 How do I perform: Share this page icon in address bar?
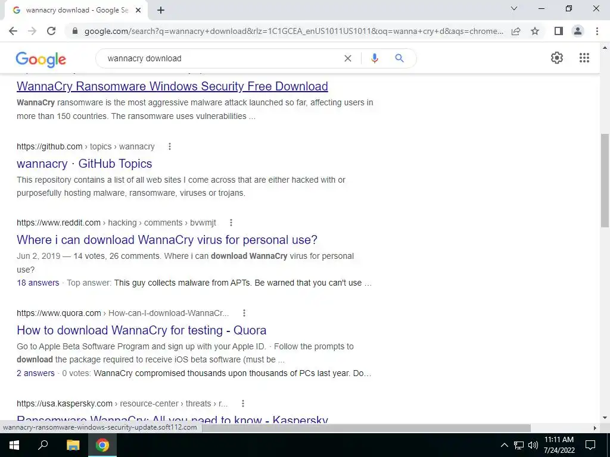(x=516, y=31)
